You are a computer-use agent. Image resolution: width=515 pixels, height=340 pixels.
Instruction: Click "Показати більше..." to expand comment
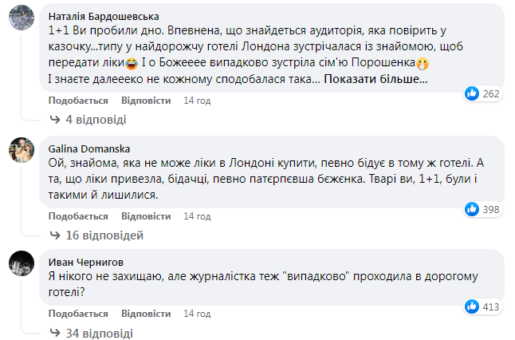376,79
